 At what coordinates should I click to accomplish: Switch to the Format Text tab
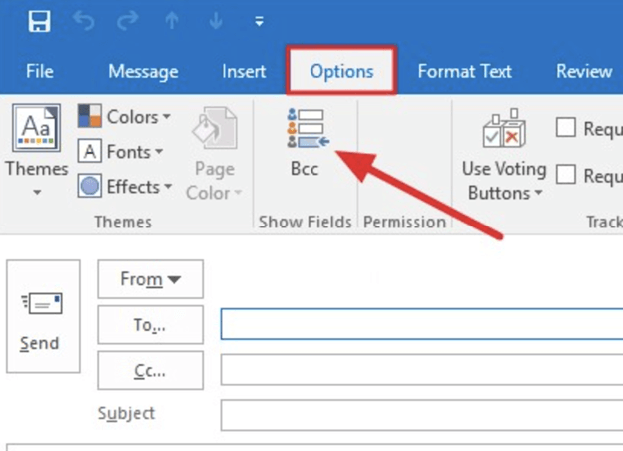(465, 72)
